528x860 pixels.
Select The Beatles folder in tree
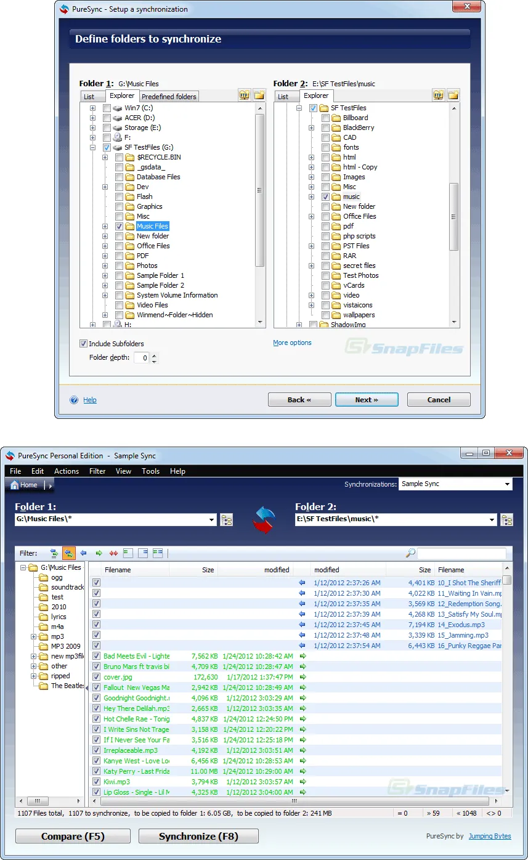point(68,686)
